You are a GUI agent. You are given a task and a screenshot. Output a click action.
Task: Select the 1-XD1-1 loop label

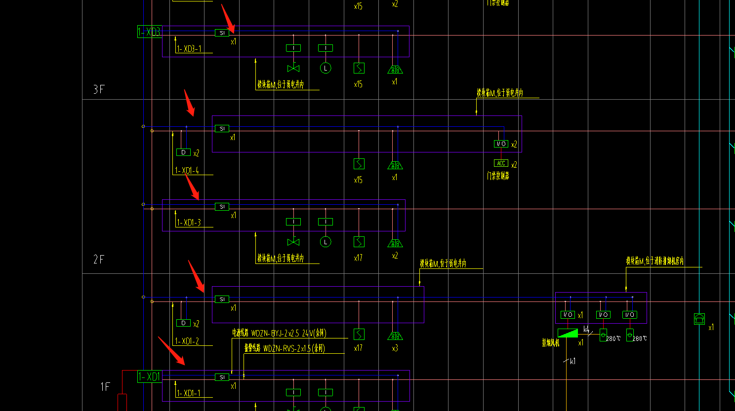pyautogui.click(x=189, y=394)
